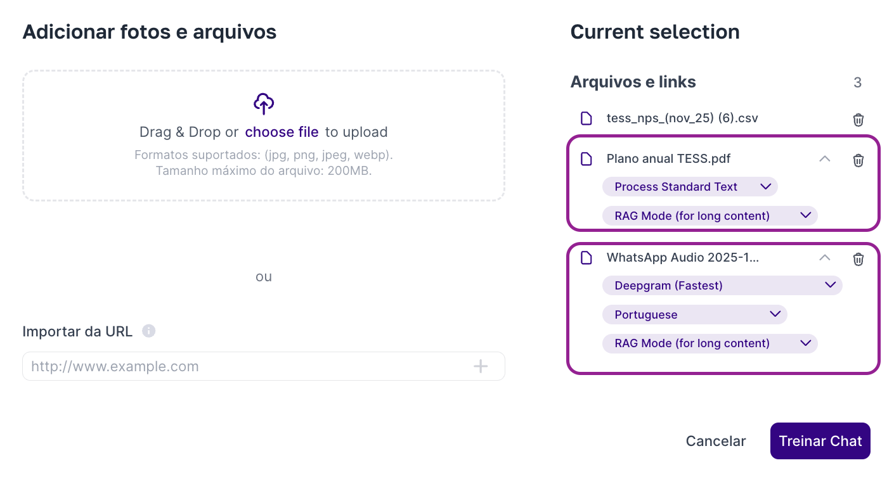Click file icon next to Plano anual TESS.pdf
Viewport: 894px width, 484px height.
click(586, 159)
